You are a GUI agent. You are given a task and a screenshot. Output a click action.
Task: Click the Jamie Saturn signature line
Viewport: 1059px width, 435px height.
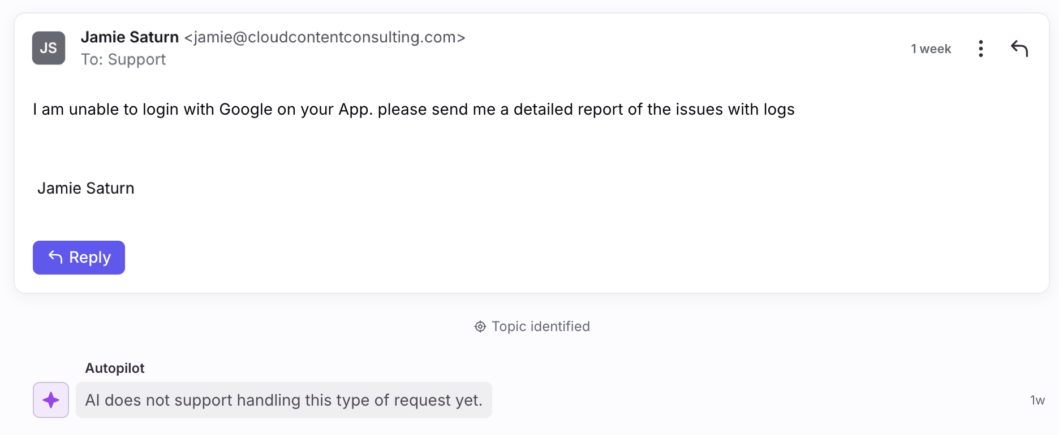pos(86,188)
